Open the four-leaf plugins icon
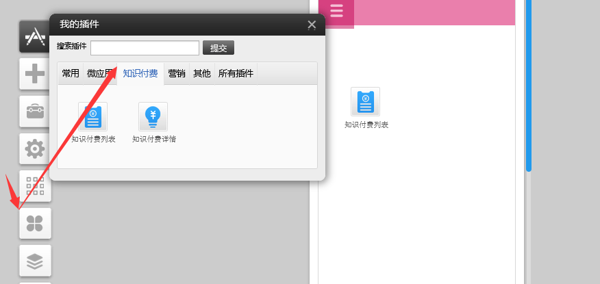The image size is (600, 284). click(x=34, y=223)
